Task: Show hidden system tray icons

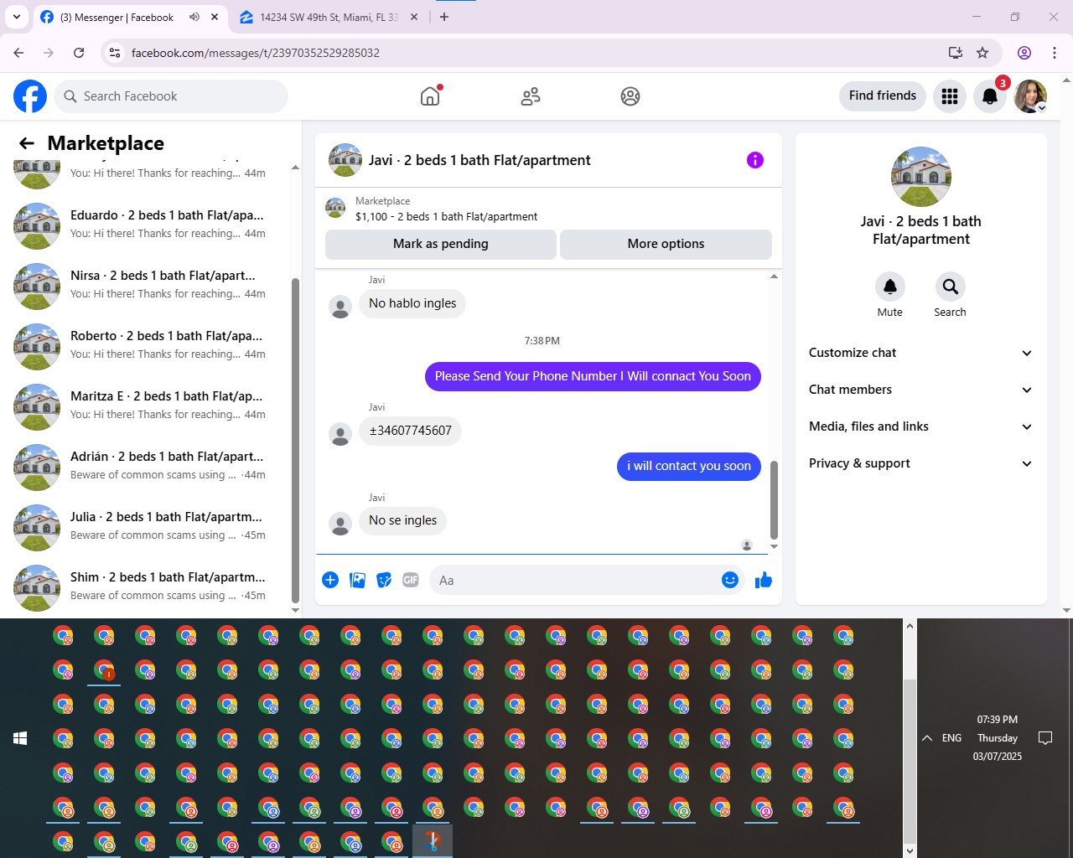Action: click(x=927, y=738)
